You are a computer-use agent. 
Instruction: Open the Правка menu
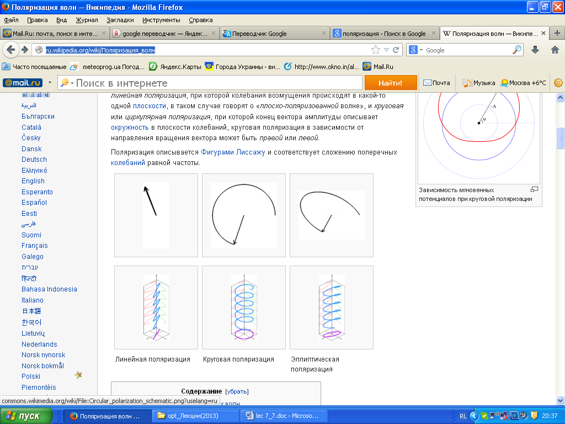tap(37, 20)
